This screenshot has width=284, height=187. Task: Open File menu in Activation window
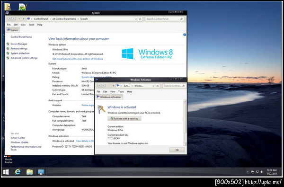(98, 92)
